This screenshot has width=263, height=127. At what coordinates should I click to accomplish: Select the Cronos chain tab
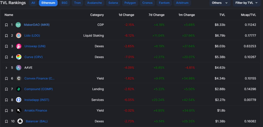point(147,3)
